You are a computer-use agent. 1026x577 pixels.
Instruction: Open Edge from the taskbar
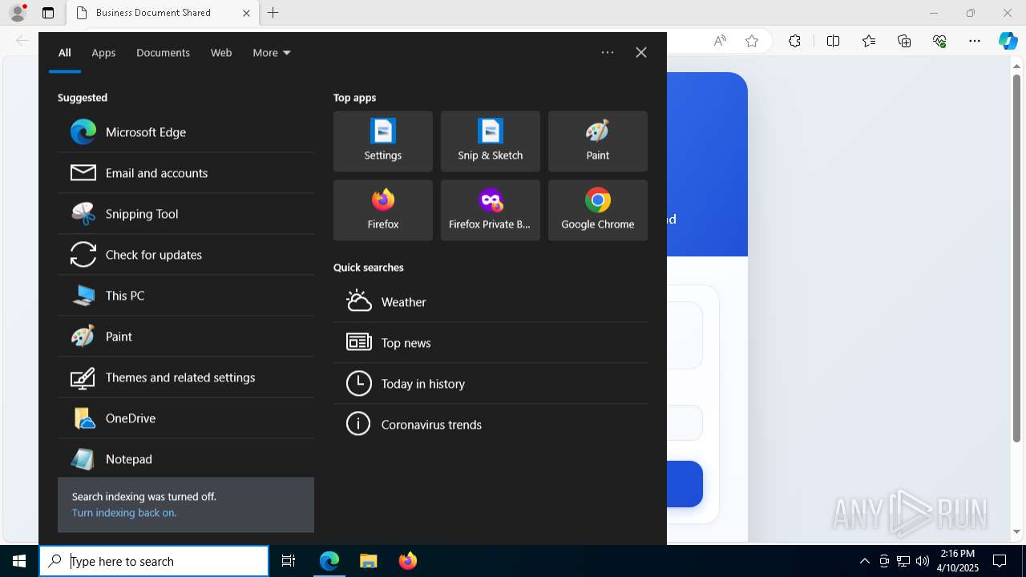[x=329, y=561]
